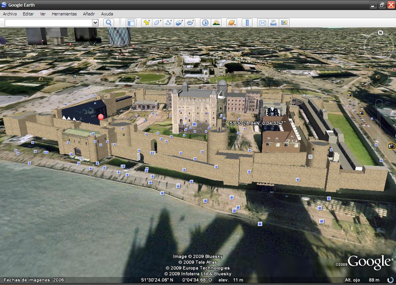The image size is (396, 285).
Task: Click the Google Earth title bar icon
Action: point(4,5)
